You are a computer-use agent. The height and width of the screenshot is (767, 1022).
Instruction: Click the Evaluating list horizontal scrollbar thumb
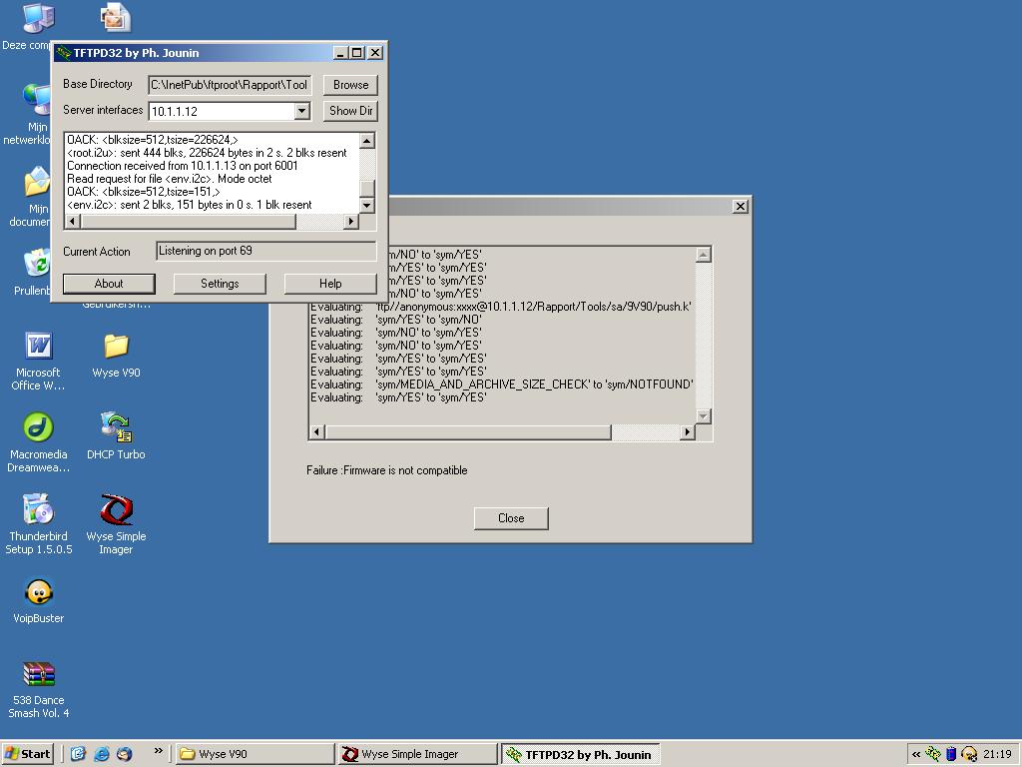469,431
